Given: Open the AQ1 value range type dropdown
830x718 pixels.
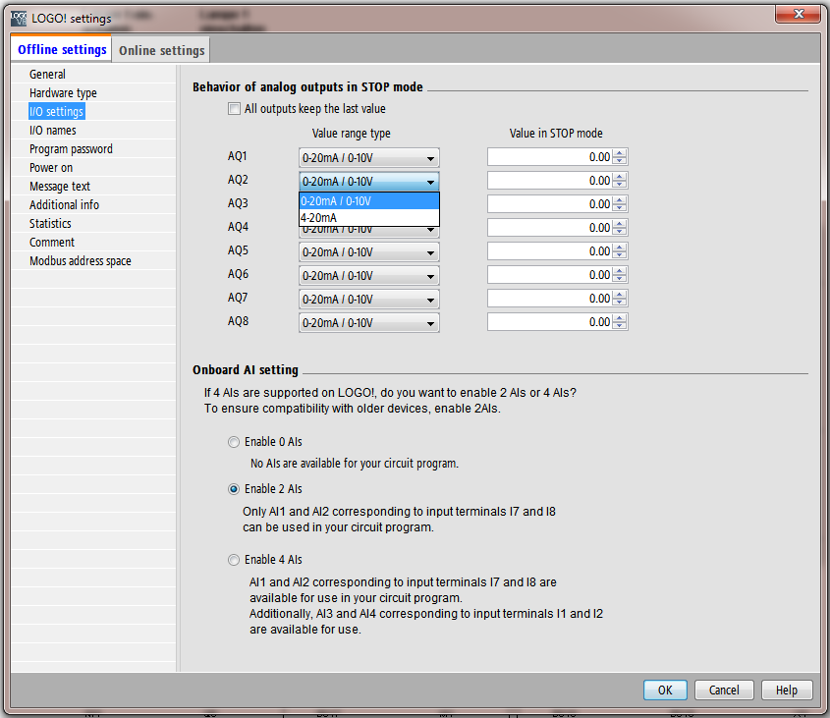Looking at the screenshot, I should pos(368,158).
